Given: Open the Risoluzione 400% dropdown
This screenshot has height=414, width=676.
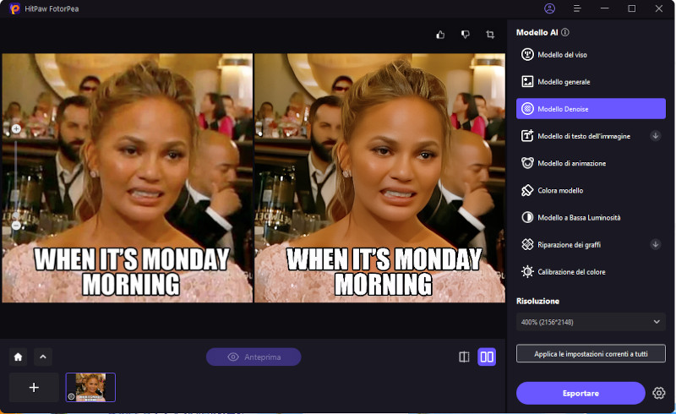Looking at the screenshot, I should click(591, 322).
